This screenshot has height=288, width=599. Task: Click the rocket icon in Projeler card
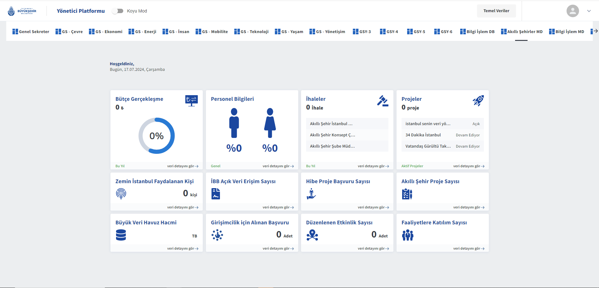pyautogui.click(x=478, y=101)
